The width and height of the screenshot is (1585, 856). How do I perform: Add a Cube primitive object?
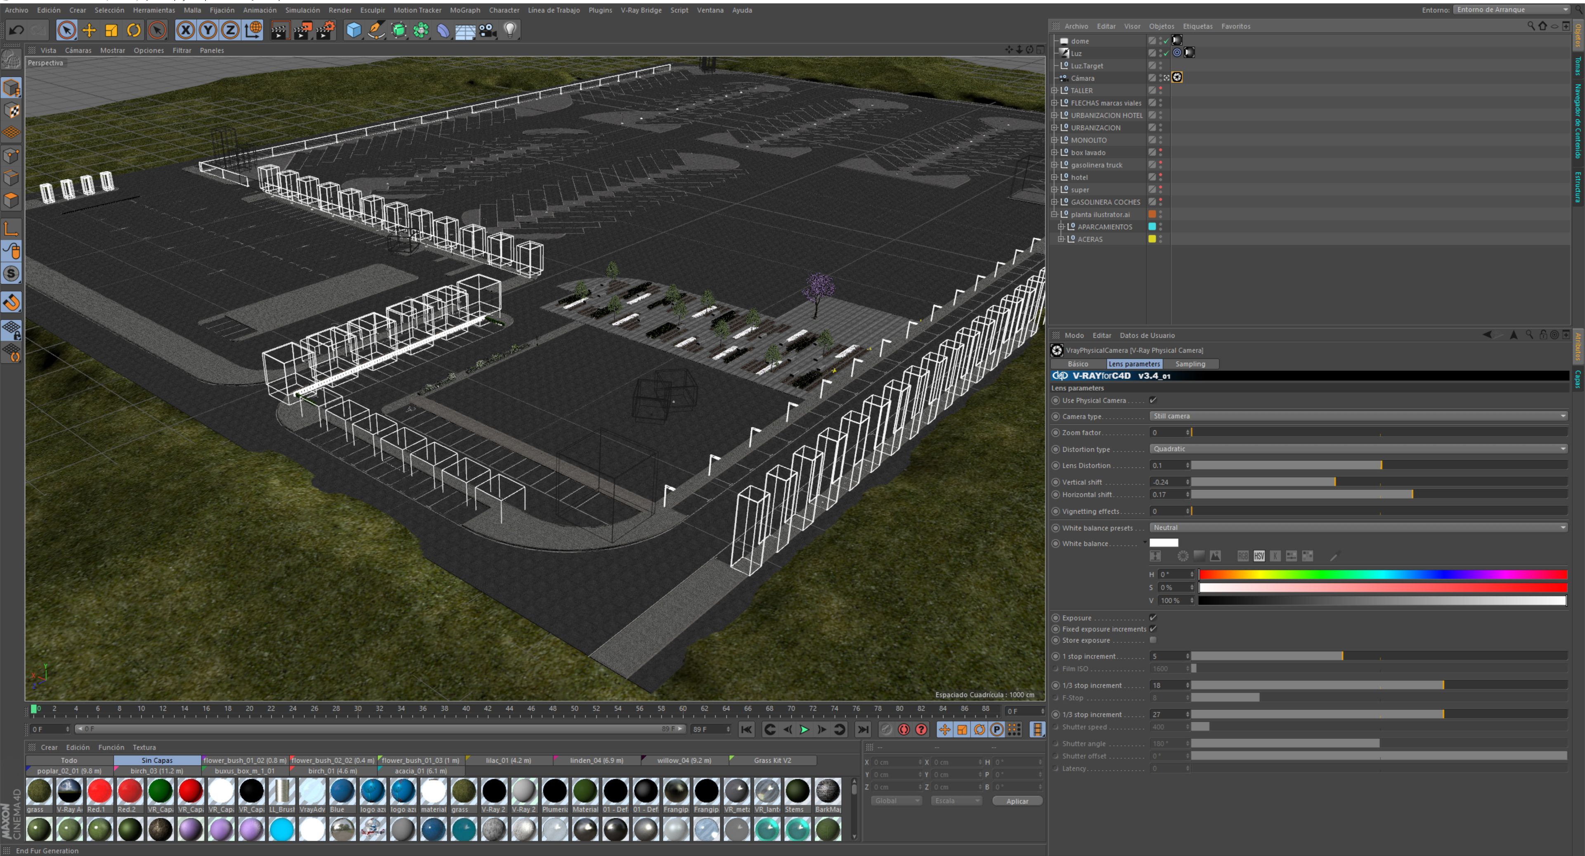click(354, 30)
